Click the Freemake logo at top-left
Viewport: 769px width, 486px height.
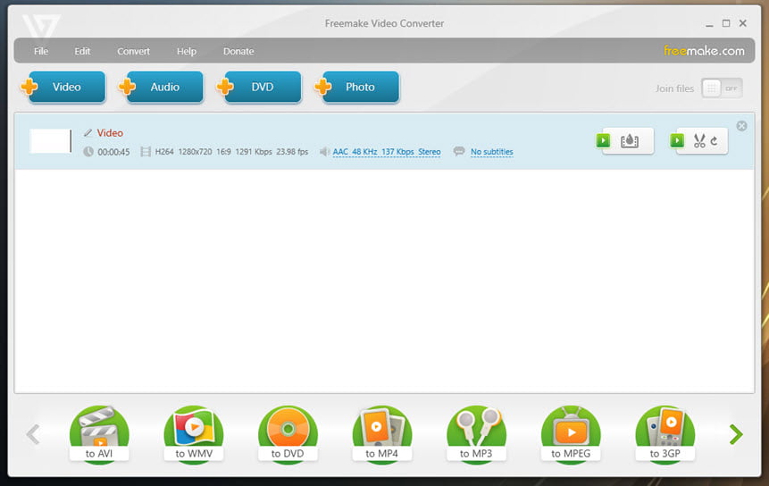tap(41, 26)
